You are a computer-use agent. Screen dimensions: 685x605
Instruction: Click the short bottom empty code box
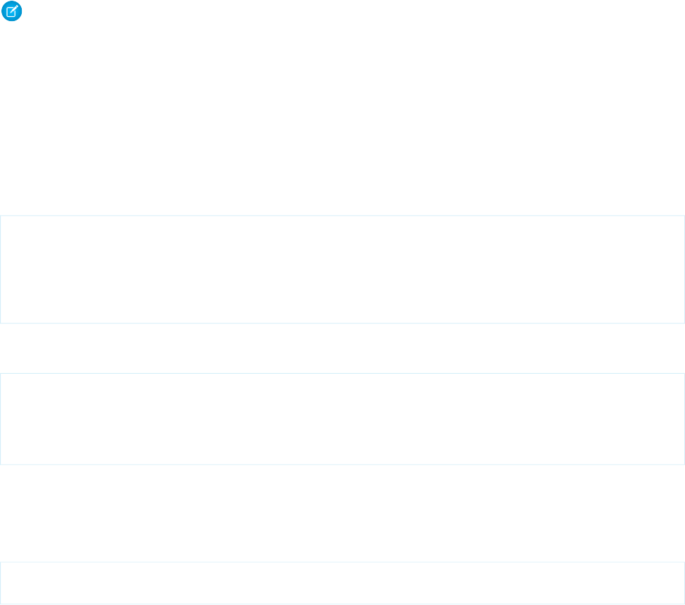342,583
